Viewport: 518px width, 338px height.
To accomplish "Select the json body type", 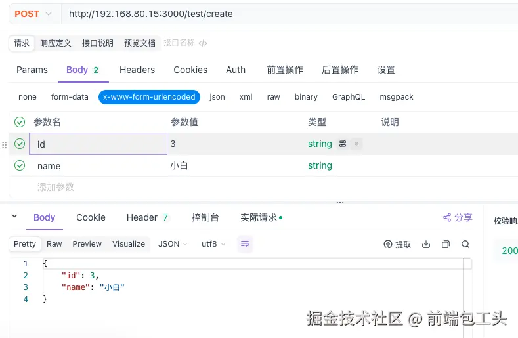I will click(x=217, y=97).
